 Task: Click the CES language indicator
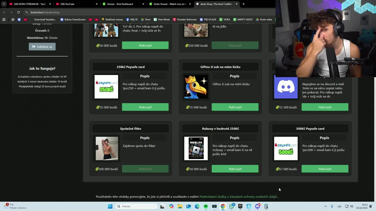coord(339,206)
